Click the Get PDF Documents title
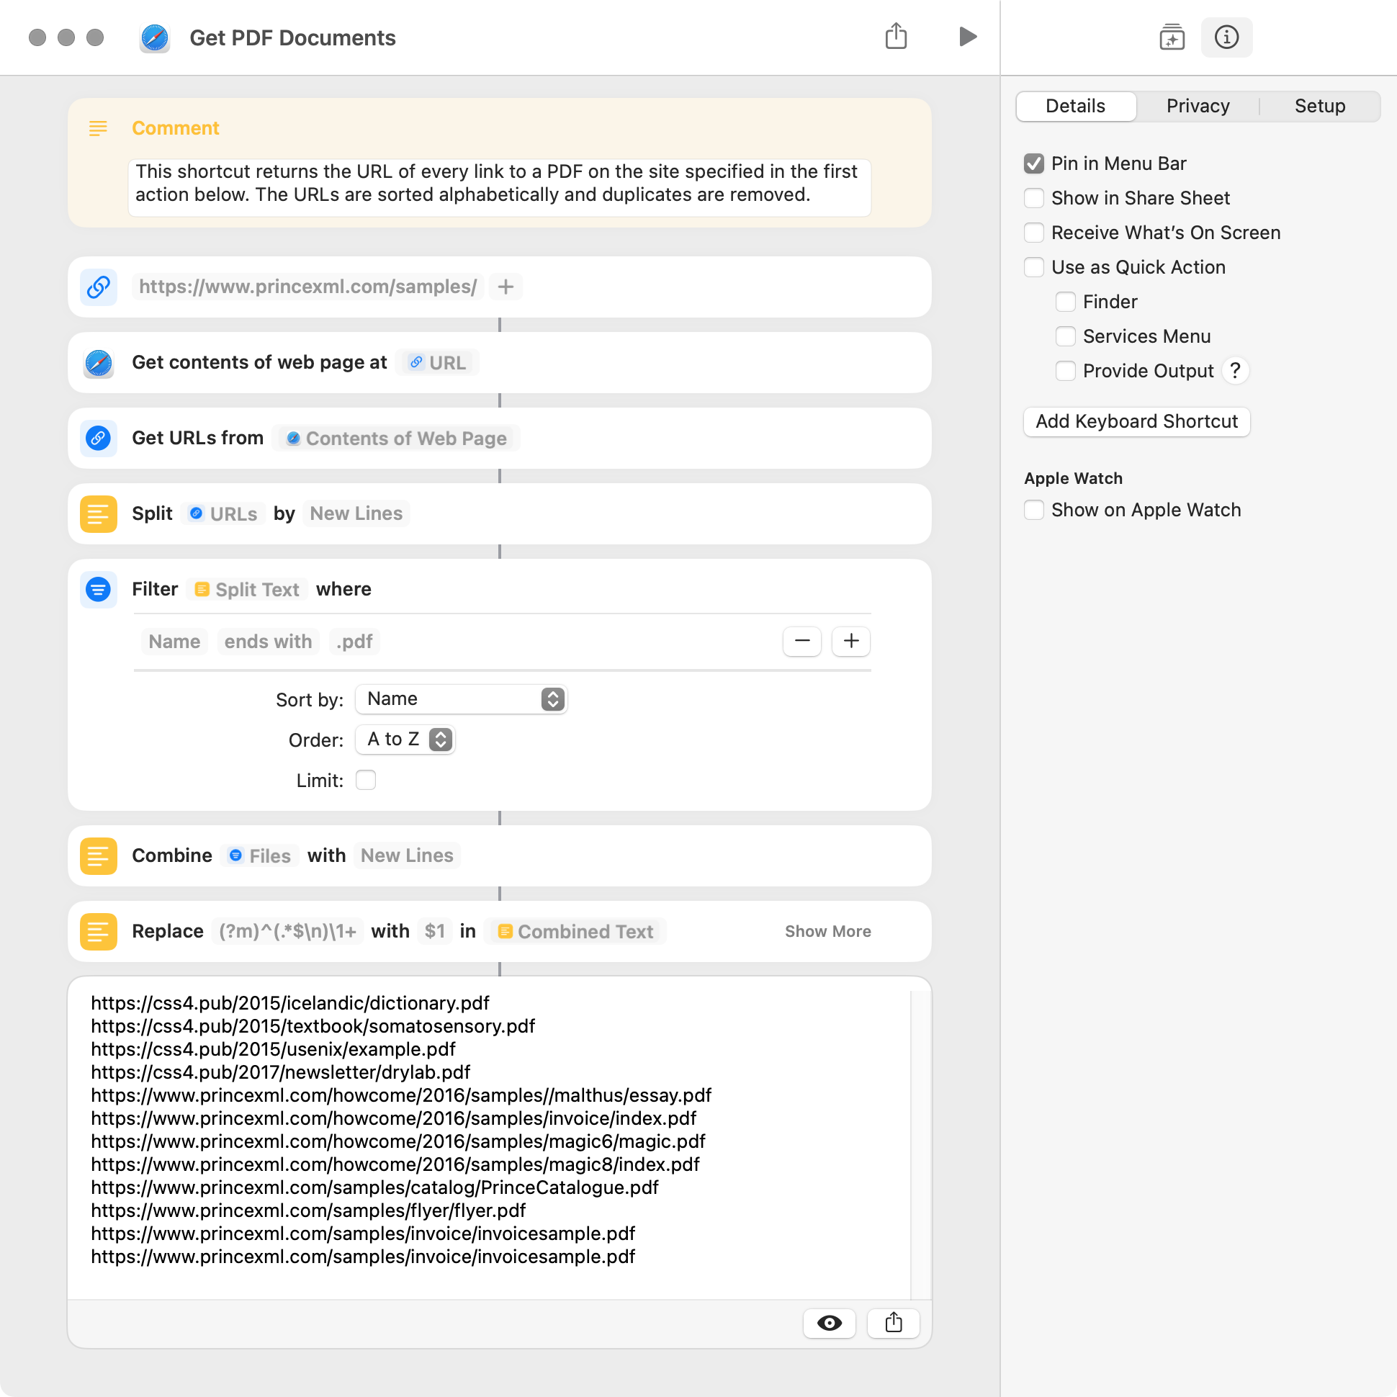This screenshot has height=1397, width=1397. point(292,37)
